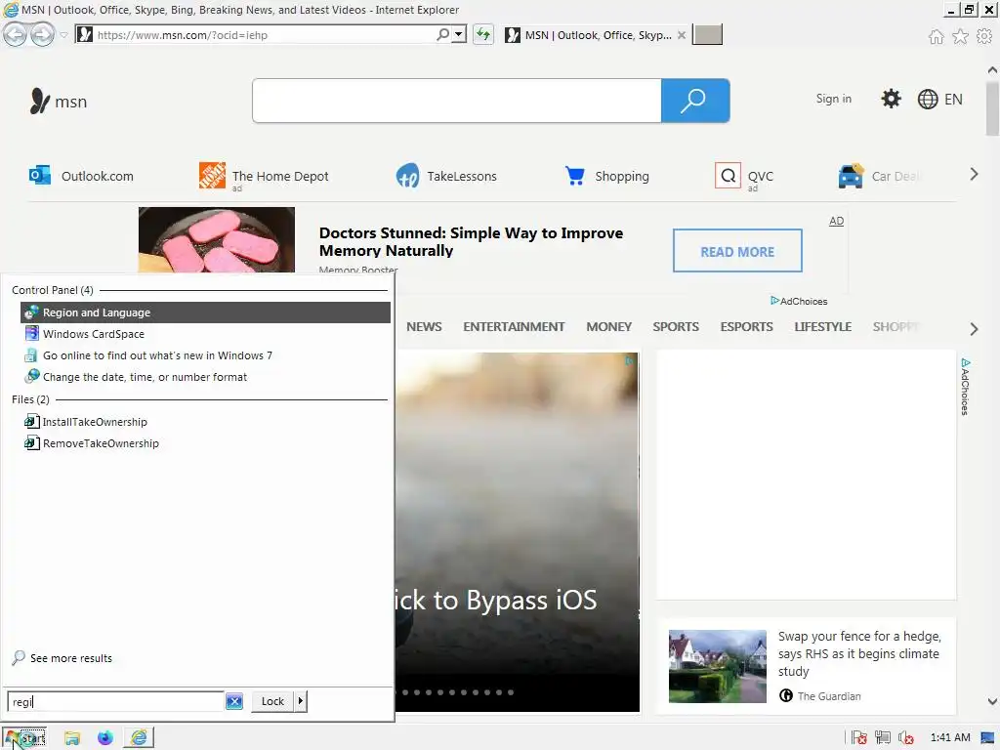Click the address bar search magnifier icon
Screen dimensions: 1000x750
point(442,34)
